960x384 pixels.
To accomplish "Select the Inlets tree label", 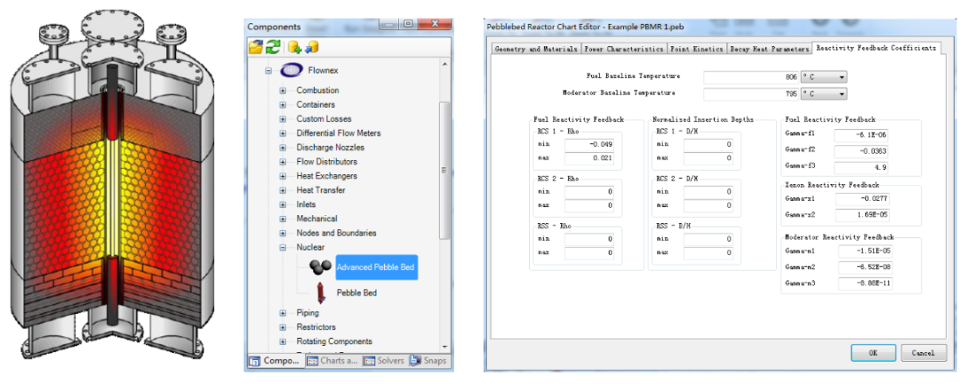I will (307, 204).
